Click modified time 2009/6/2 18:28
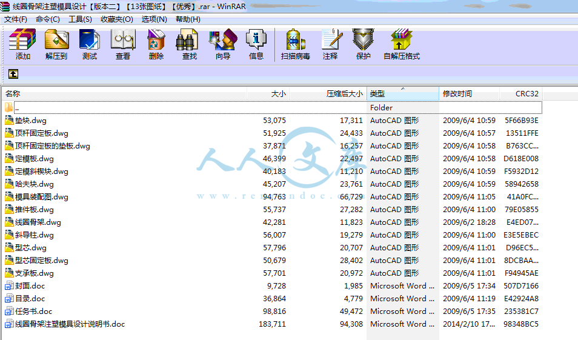 pyautogui.click(x=470, y=222)
